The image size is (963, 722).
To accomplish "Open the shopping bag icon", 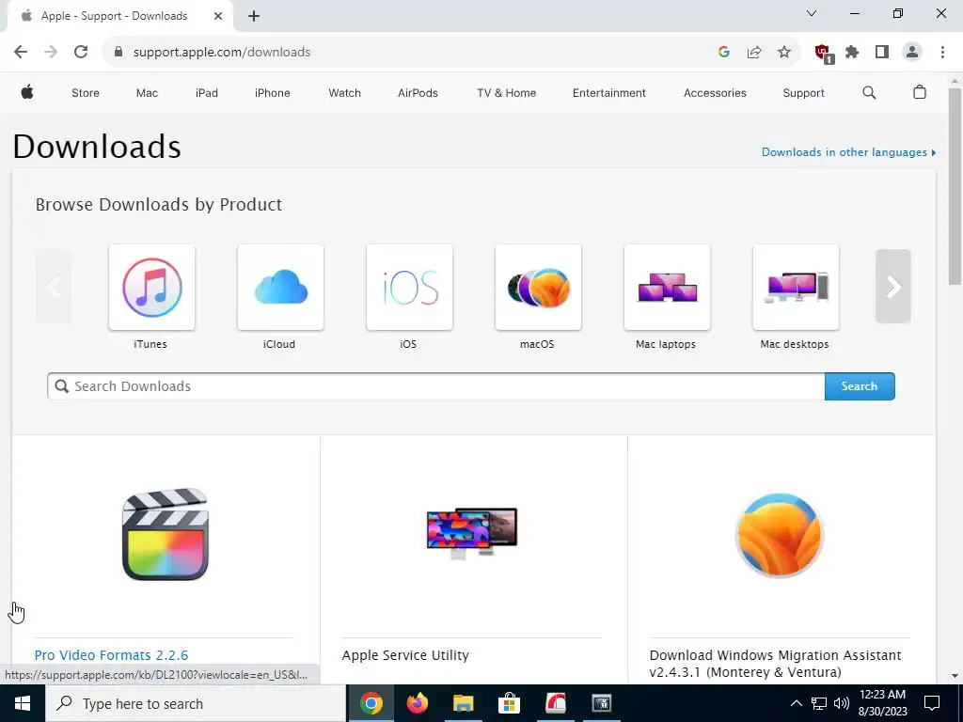I will tap(920, 92).
